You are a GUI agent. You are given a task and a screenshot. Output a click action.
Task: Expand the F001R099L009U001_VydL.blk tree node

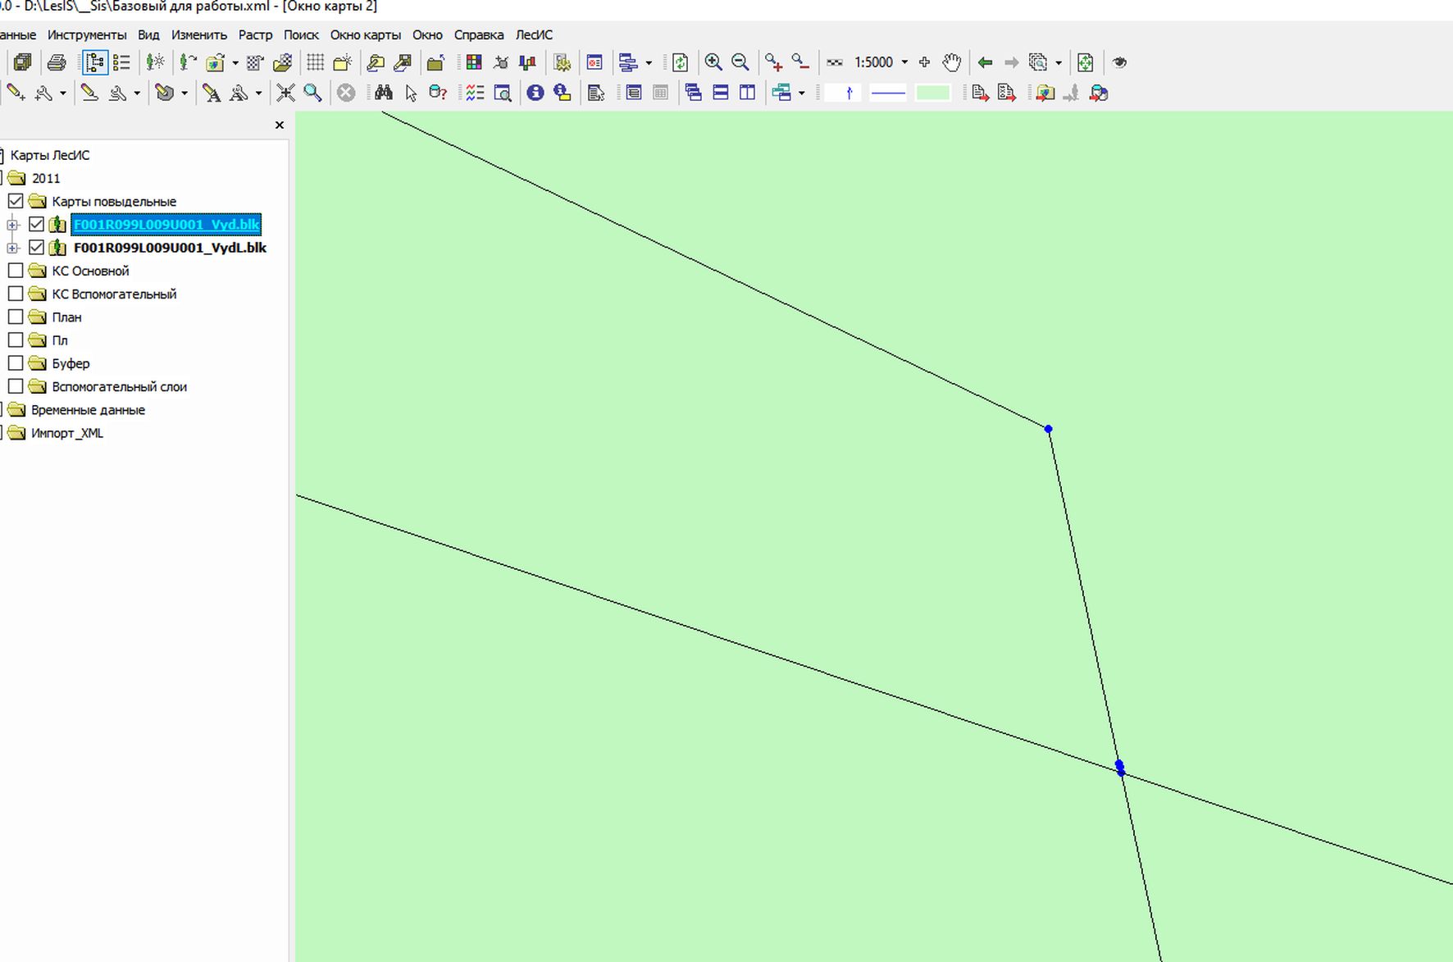pyautogui.click(x=12, y=248)
